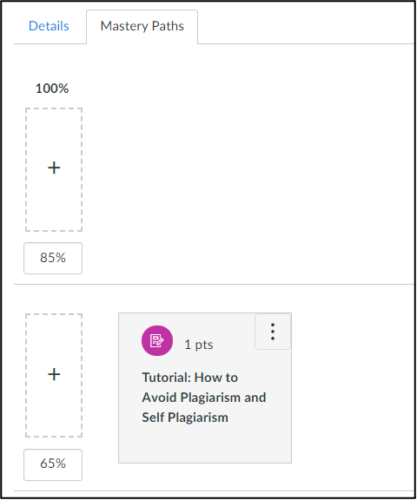
Task: Click the word "Tutorial:" on the card
Action: [x=166, y=378]
